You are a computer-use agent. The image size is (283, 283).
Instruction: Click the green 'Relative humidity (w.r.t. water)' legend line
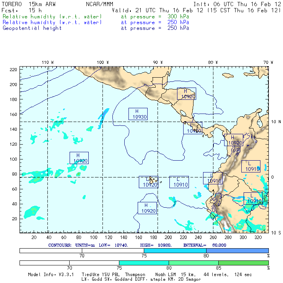tap(52, 16)
